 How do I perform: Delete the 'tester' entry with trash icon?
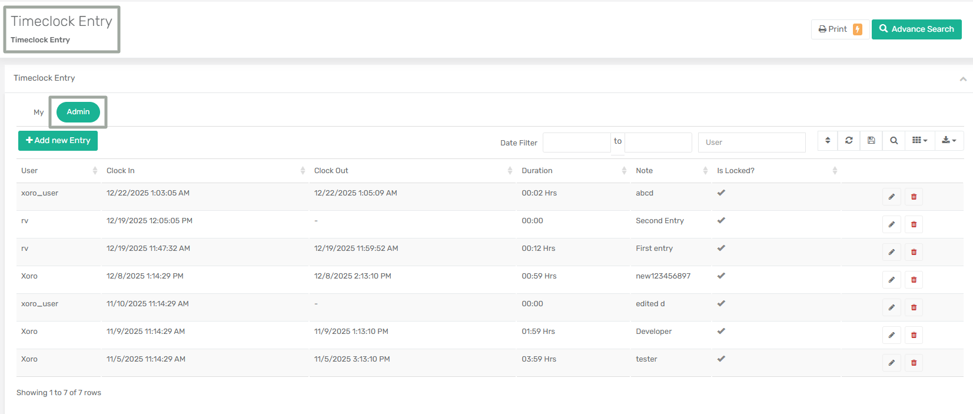[x=914, y=363]
